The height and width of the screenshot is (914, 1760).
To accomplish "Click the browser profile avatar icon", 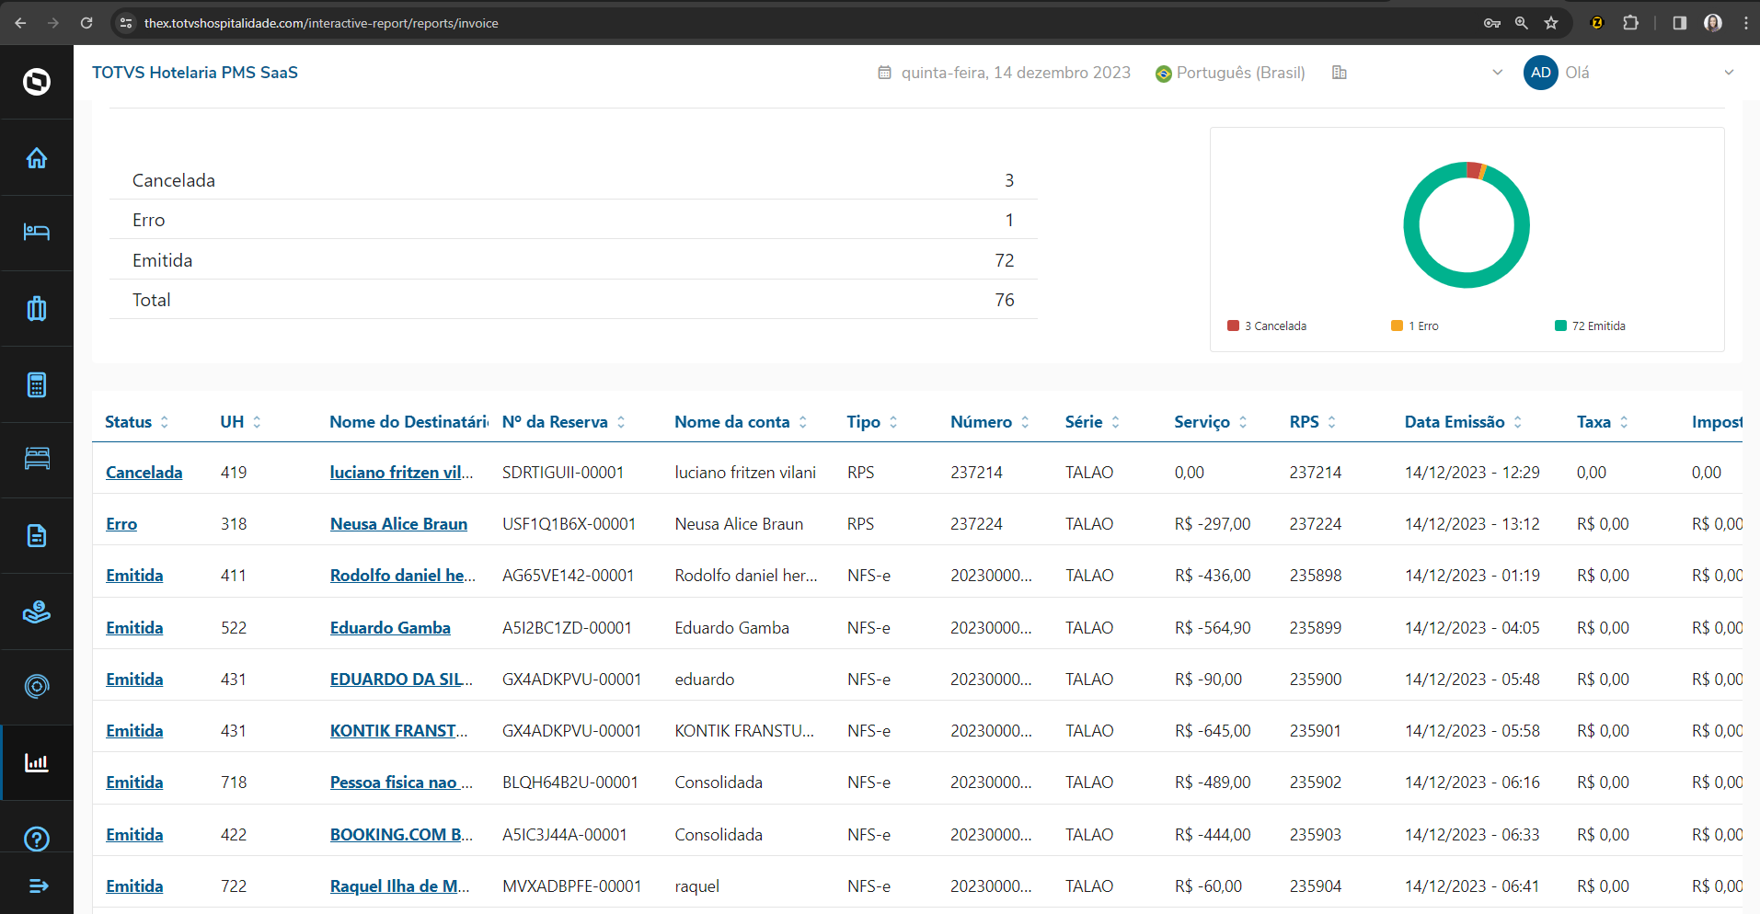I will [1713, 23].
